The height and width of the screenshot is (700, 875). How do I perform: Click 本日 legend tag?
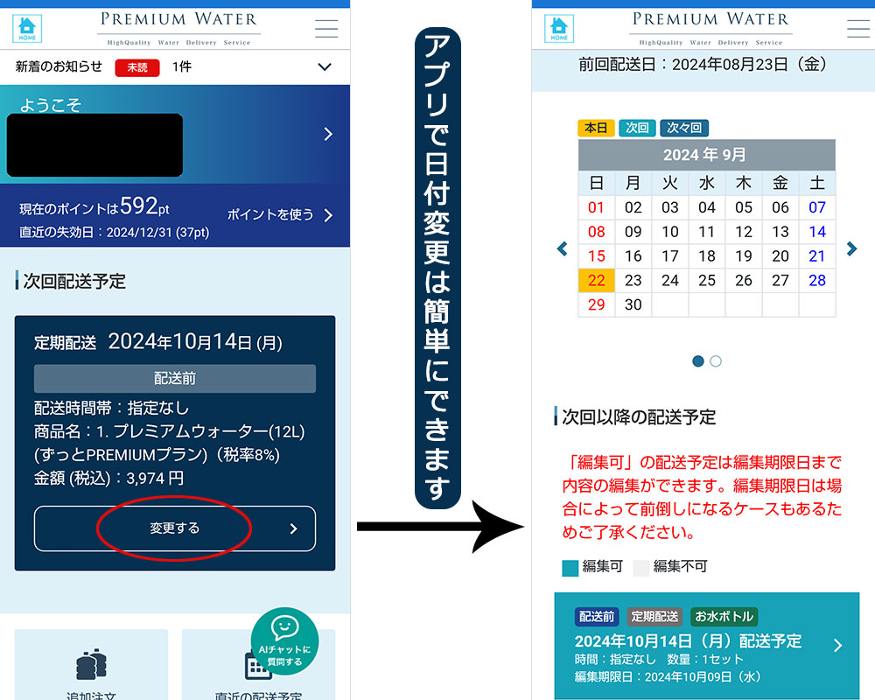596,128
